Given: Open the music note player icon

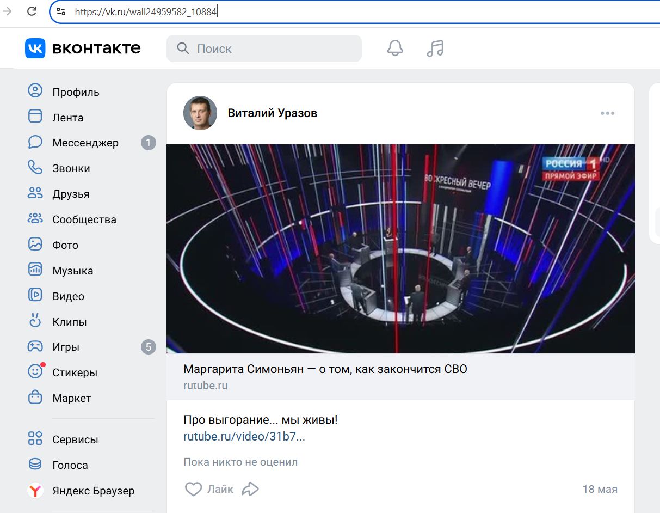Looking at the screenshot, I should 435,48.
